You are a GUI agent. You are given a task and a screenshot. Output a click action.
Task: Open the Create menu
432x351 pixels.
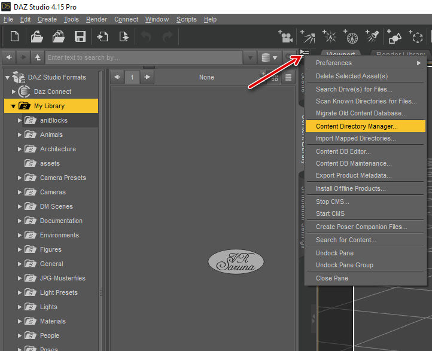tap(47, 19)
